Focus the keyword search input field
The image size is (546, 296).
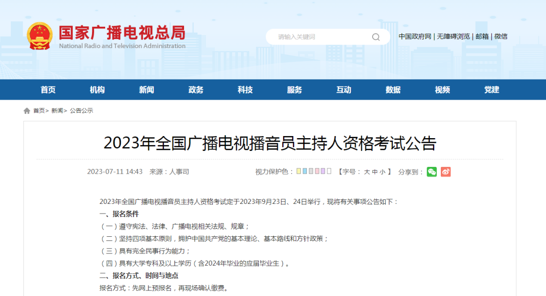pos(318,37)
